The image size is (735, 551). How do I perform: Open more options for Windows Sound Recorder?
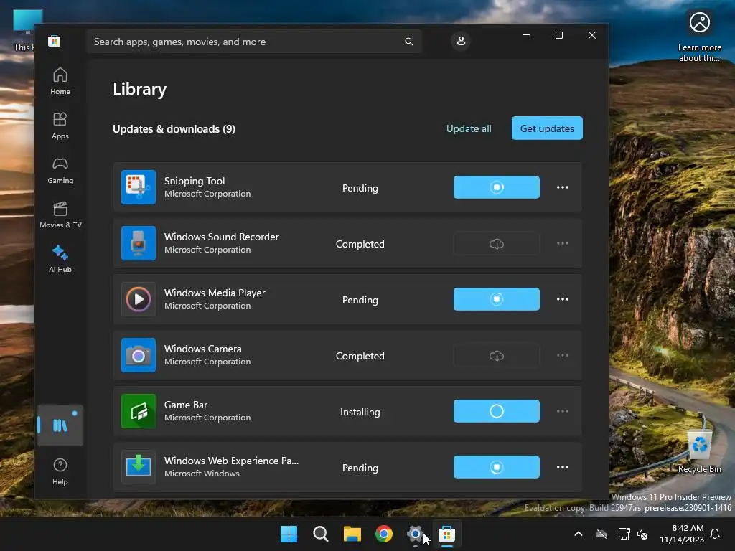click(x=563, y=243)
